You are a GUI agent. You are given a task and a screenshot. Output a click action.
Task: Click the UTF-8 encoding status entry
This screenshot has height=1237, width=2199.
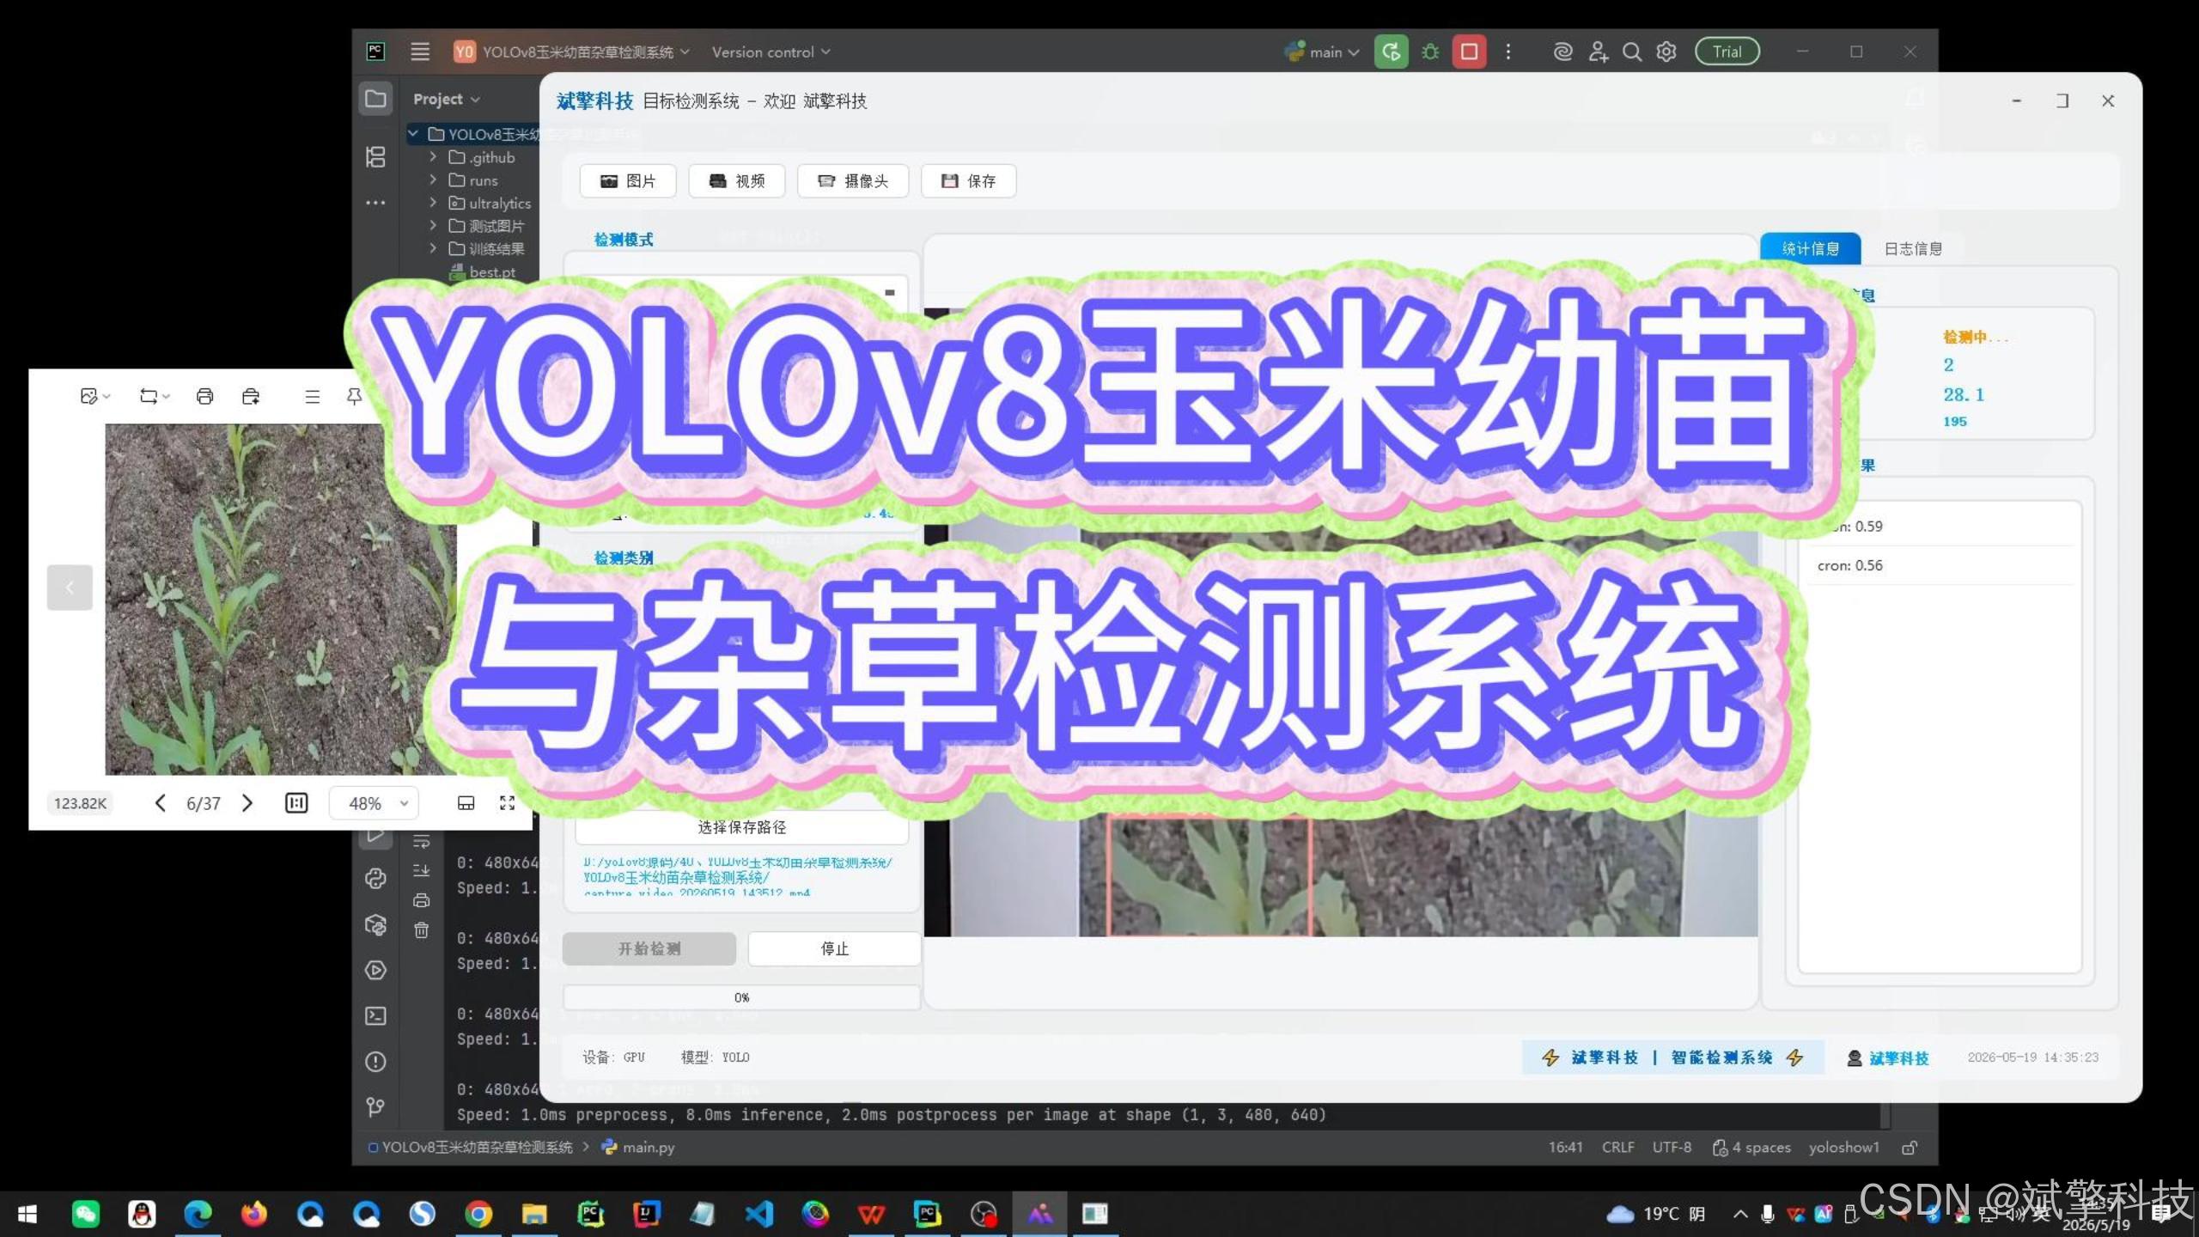click(x=1672, y=1147)
